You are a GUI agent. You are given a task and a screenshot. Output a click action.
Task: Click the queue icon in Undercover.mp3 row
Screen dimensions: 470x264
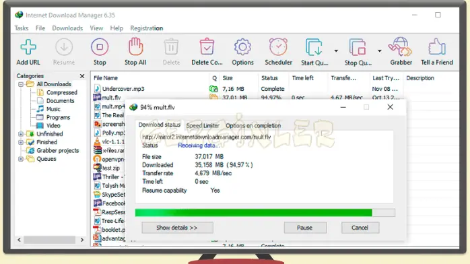(x=213, y=89)
